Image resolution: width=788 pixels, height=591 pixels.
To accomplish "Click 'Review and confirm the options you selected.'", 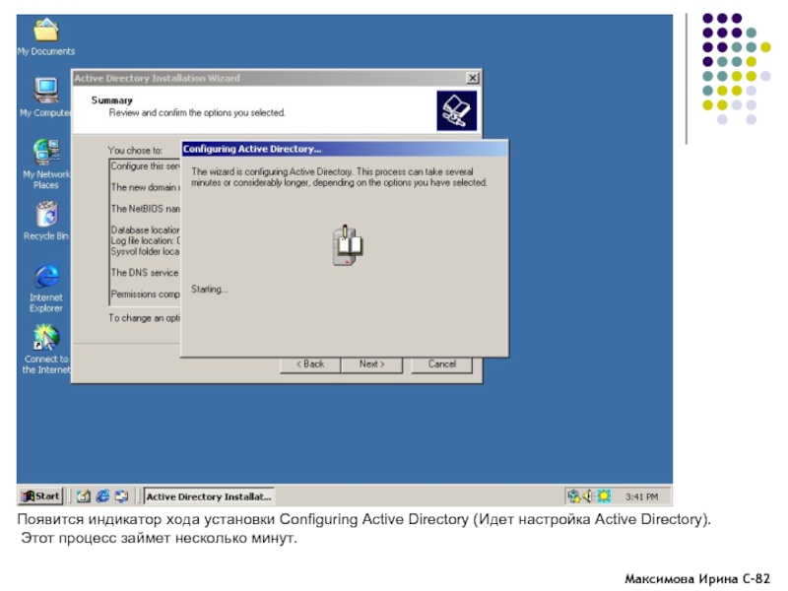I will pyautogui.click(x=197, y=113).
